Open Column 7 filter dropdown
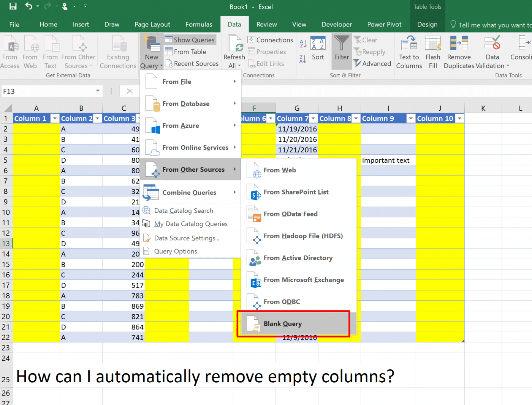The width and height of the screenshot is (532, 405). coord(313,119)
